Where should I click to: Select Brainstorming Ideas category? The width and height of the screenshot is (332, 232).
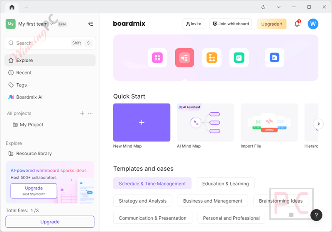[281, 201]
